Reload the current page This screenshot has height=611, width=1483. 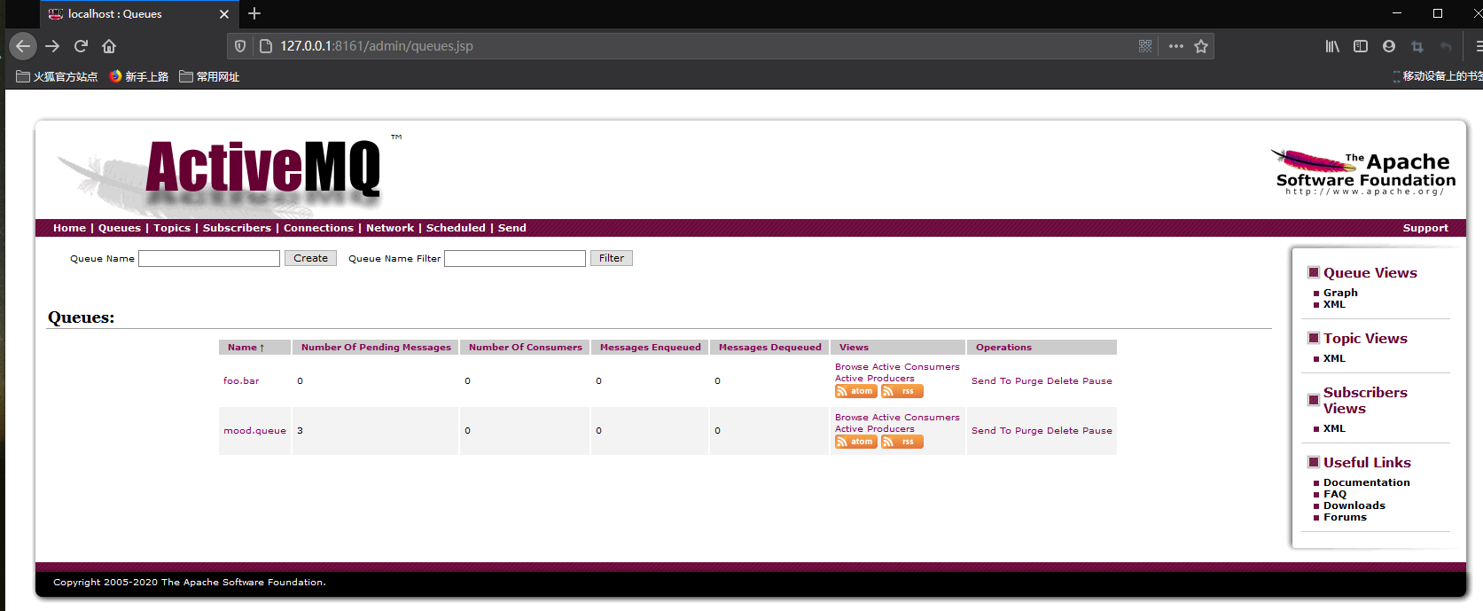tap(81, 46)
